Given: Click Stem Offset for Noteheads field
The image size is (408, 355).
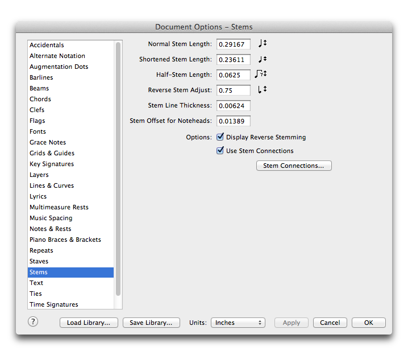Looking at the screenshot, I should pos(234,121).
